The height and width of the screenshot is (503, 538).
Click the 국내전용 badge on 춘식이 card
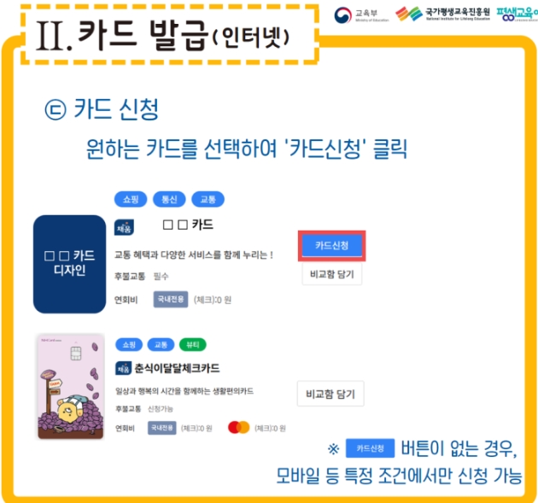(x=162, y=428)
